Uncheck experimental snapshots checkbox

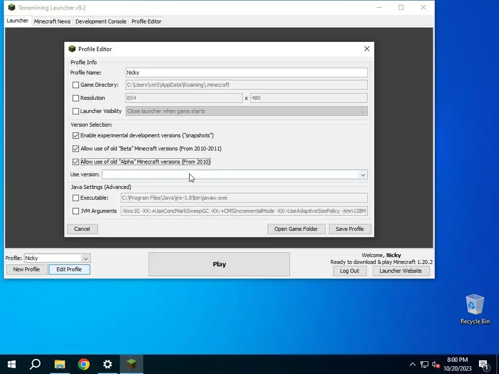76,135
